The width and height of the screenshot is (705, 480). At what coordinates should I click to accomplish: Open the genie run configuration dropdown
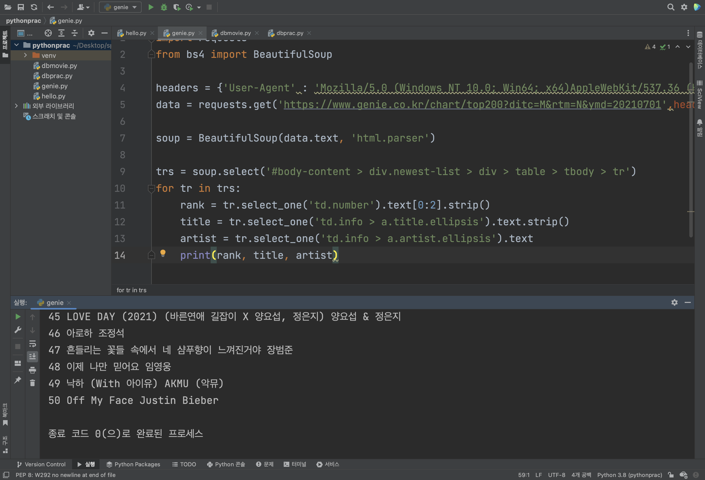pyautogui.click(x=121, y=7)
